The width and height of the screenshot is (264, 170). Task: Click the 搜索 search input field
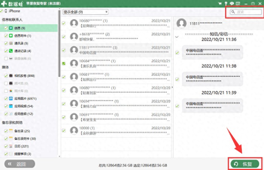[x=246, y=12]
